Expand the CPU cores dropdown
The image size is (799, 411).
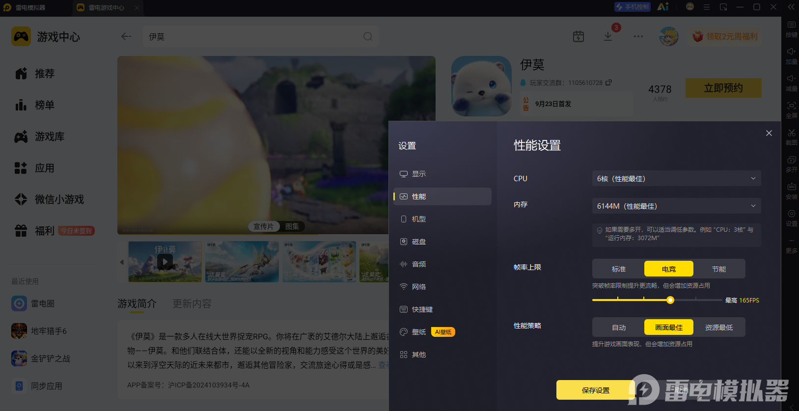click(676, 179)
